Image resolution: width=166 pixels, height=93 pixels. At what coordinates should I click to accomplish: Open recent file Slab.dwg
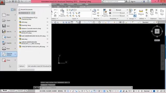coord(24,39)
